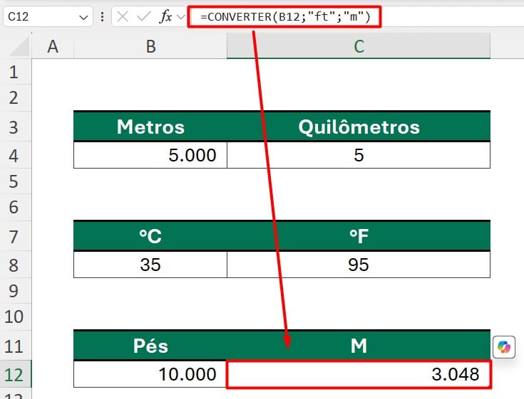Image resolution: width=524 pixels, height=399 pixels.
Task: Confirm the formula with the checkmark icon
Action: tap(144, 16)
